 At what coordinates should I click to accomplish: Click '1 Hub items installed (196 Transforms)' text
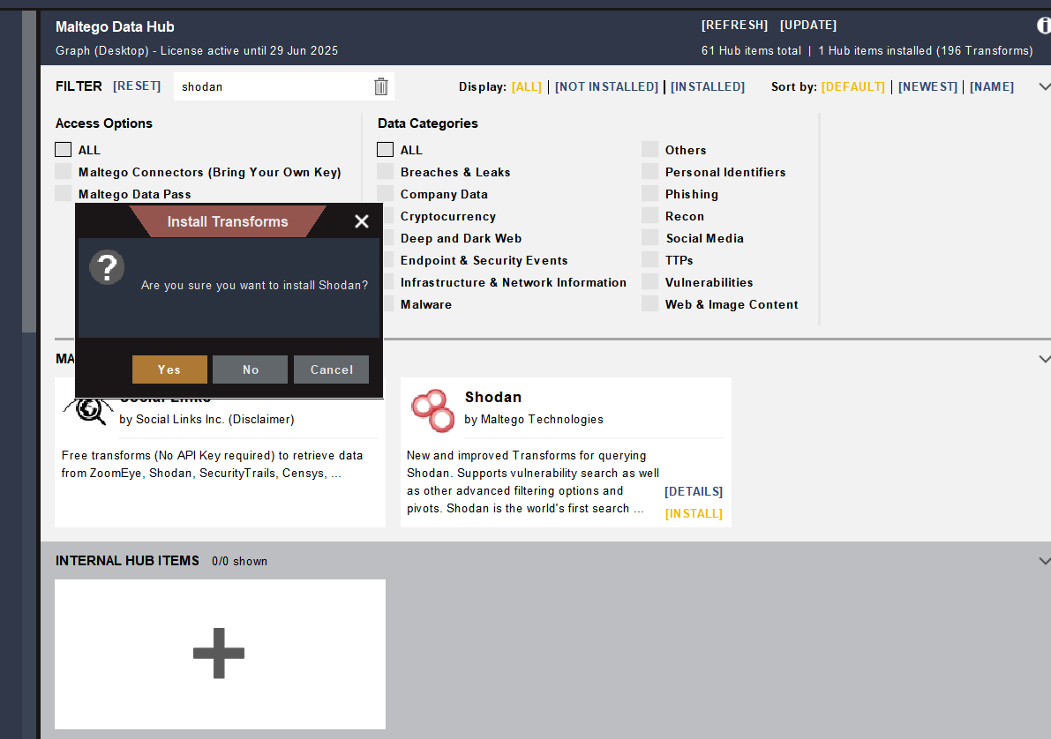pos(925,51)
